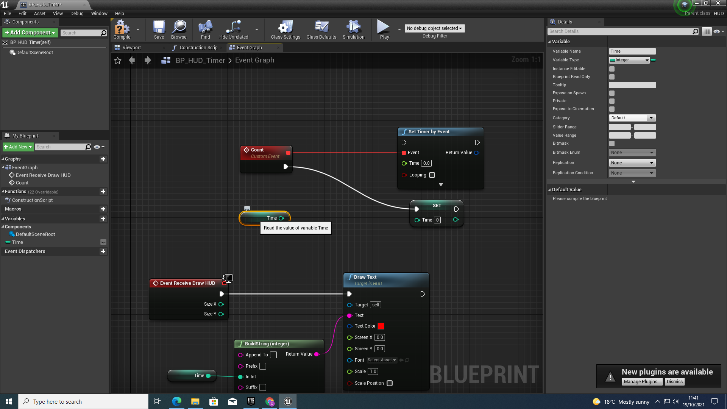
Task: Open the Debug menu
Action: click(77, 13)
